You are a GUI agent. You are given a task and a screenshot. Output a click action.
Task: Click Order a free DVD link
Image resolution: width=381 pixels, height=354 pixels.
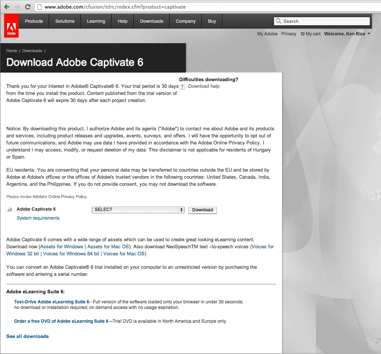click(x=61, y=321)
